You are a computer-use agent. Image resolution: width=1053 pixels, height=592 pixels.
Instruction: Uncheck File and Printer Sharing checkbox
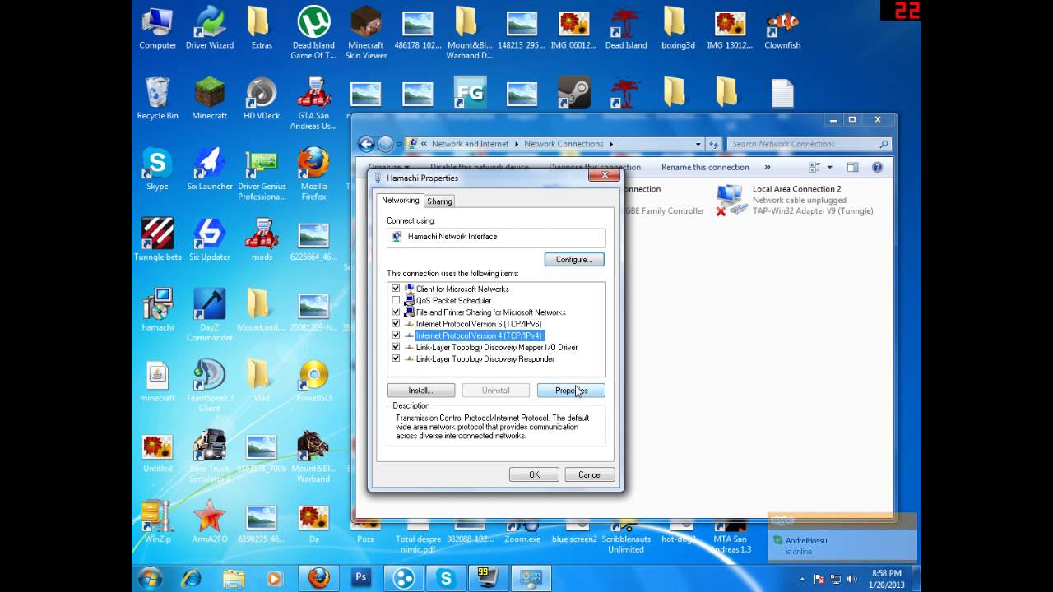(396, 312)
